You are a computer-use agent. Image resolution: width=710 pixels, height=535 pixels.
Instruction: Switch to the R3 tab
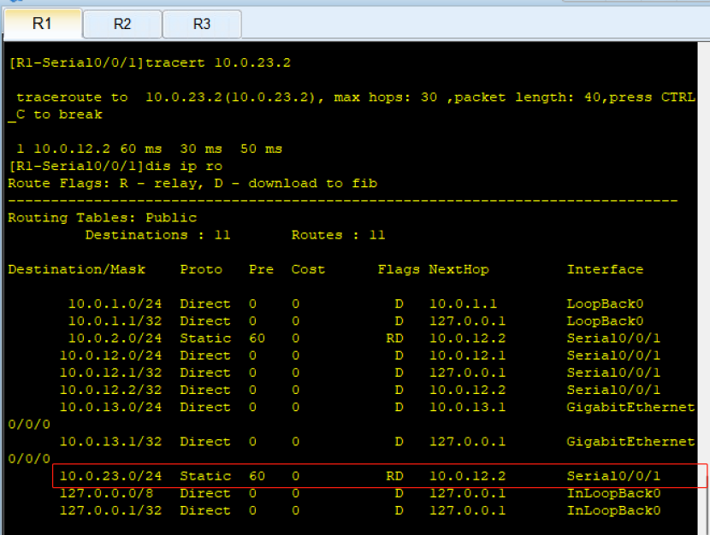tap(202, 24)
